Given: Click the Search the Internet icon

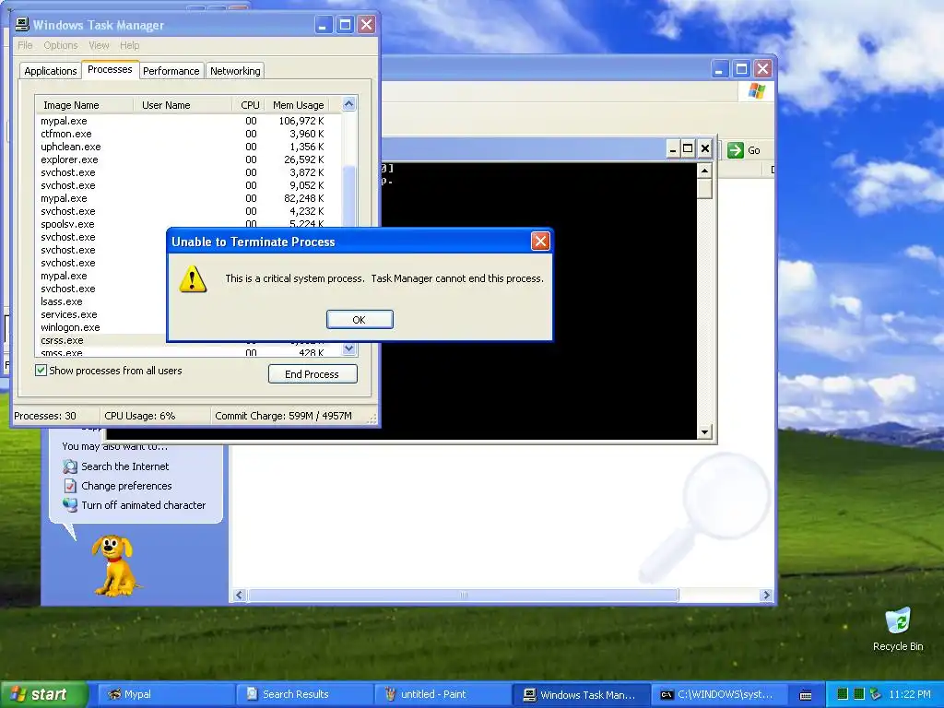Looking at the screenshot, I should point(70,466).
